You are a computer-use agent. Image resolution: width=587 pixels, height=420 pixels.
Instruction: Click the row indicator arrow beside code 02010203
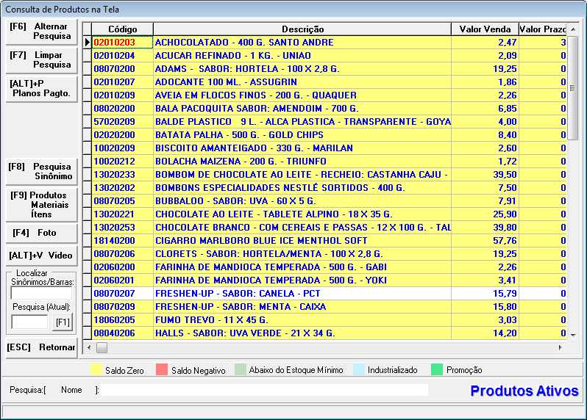pyautogui.click(x=87, y=43)
